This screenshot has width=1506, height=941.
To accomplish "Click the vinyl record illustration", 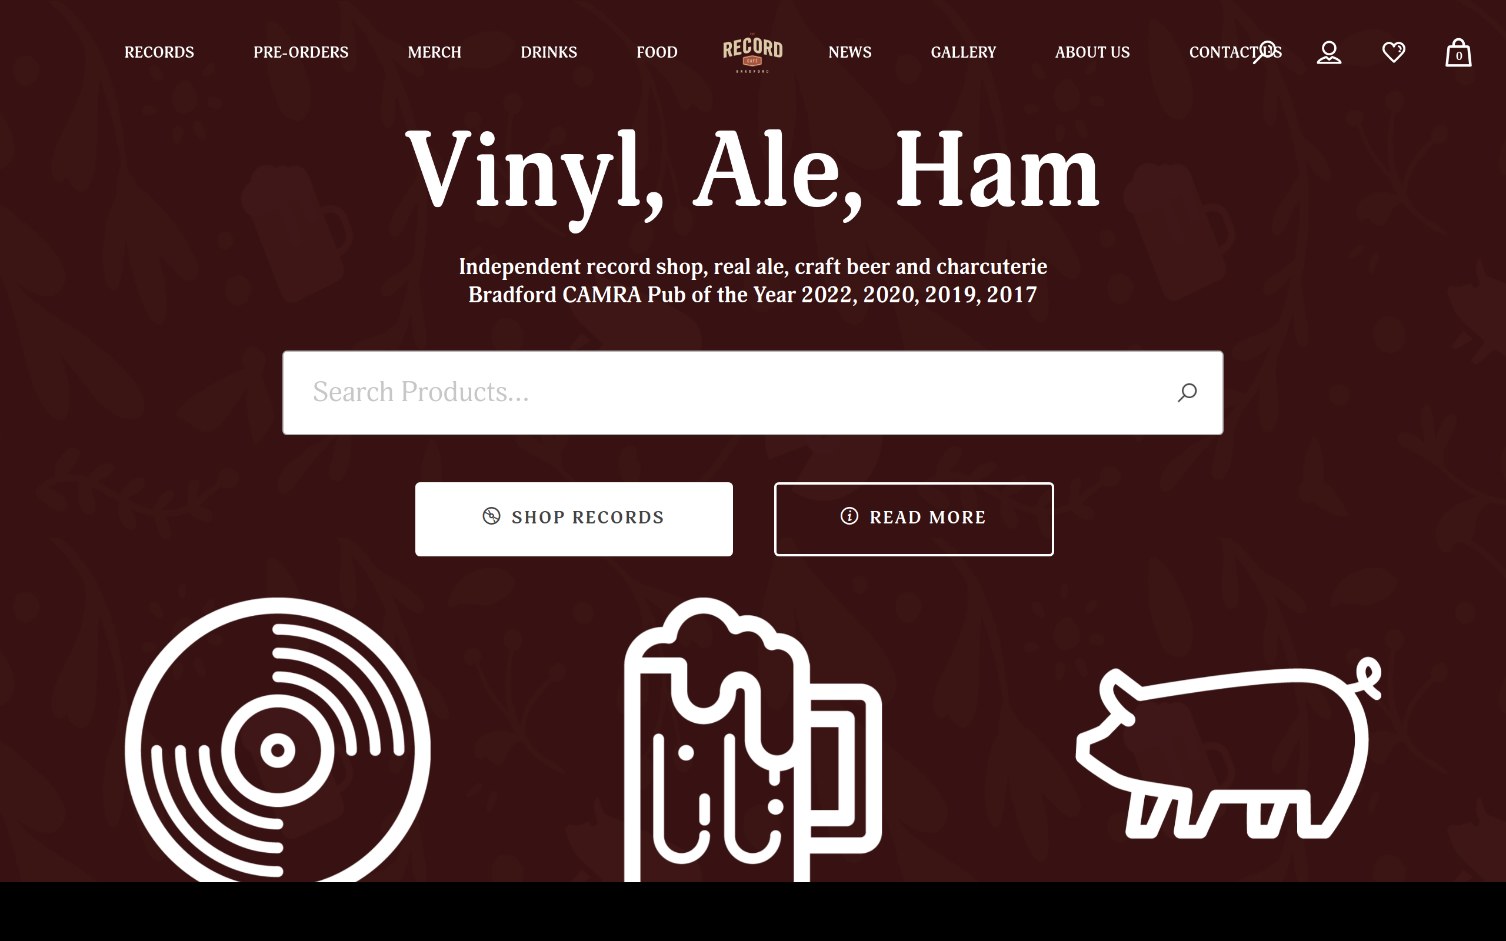I will coord(278,739).
